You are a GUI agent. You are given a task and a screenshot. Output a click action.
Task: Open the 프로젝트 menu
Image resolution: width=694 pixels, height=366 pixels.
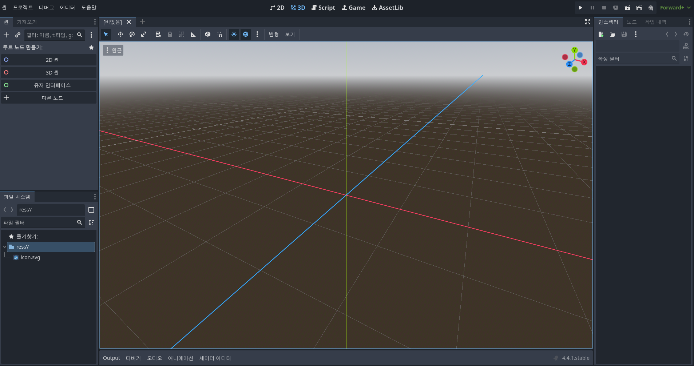pos(23,8)
